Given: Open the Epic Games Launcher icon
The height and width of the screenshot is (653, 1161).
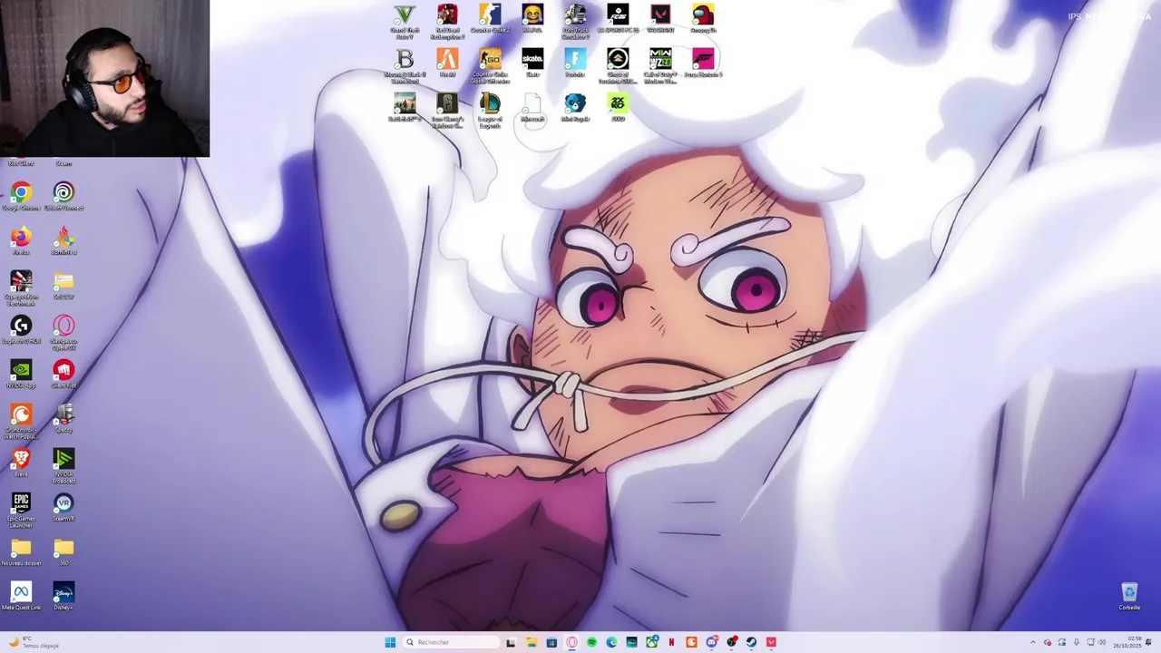Looking at the screenshot, I should 21,510.
